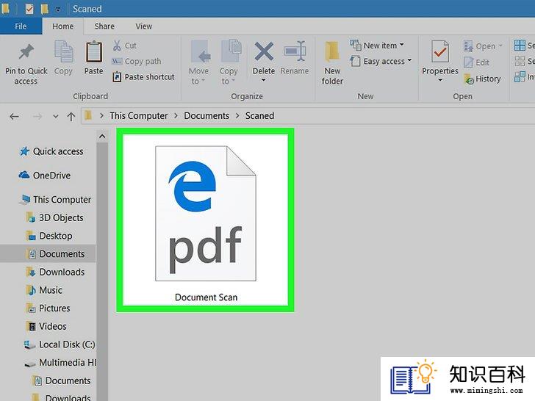Open dropdown next to Open
The image size is (535, 401).
click(500, 46)
